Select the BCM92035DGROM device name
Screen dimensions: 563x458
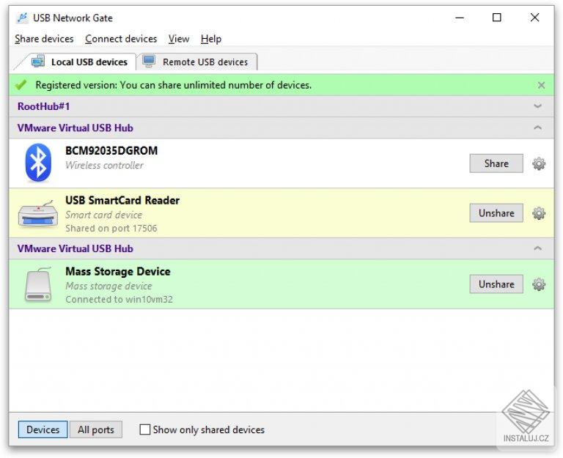tap(111, 151)
